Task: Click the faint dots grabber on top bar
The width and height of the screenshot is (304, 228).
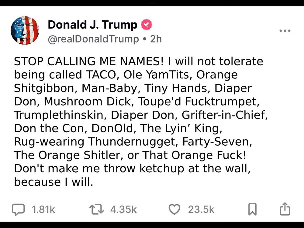Action: pos(152,3)
